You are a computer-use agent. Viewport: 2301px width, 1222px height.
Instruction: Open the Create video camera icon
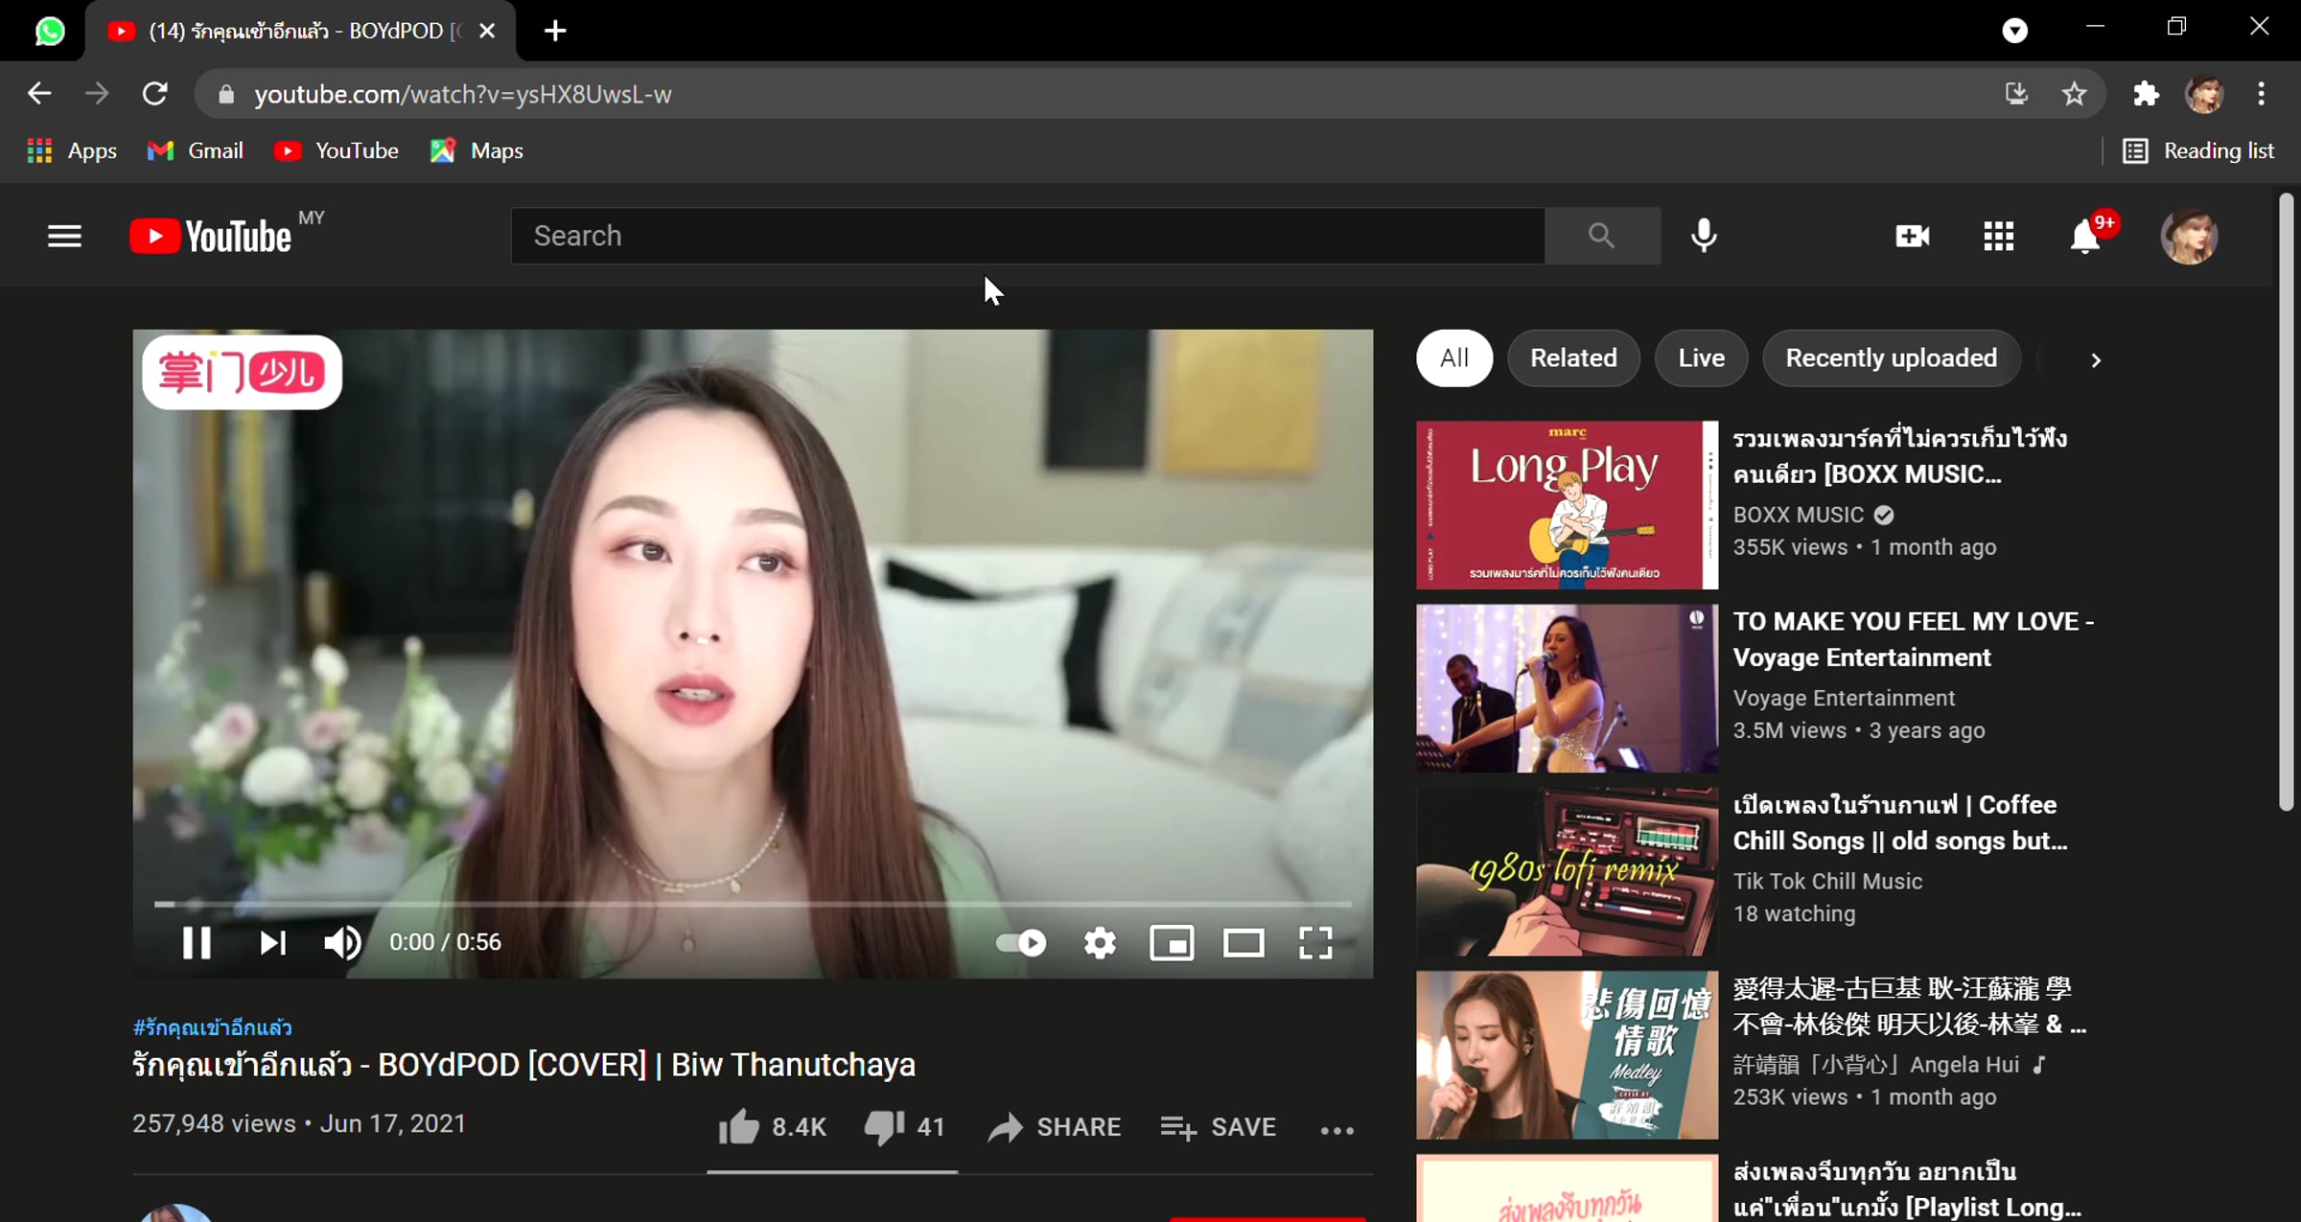(1912, 236)
